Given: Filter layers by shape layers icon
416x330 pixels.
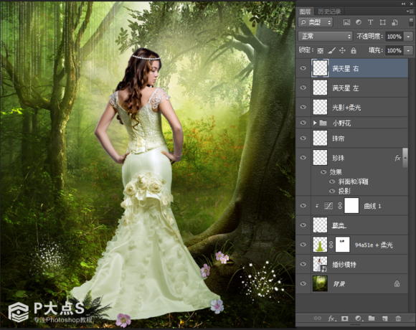Looking at the screenshot, I should coord(382,22).
